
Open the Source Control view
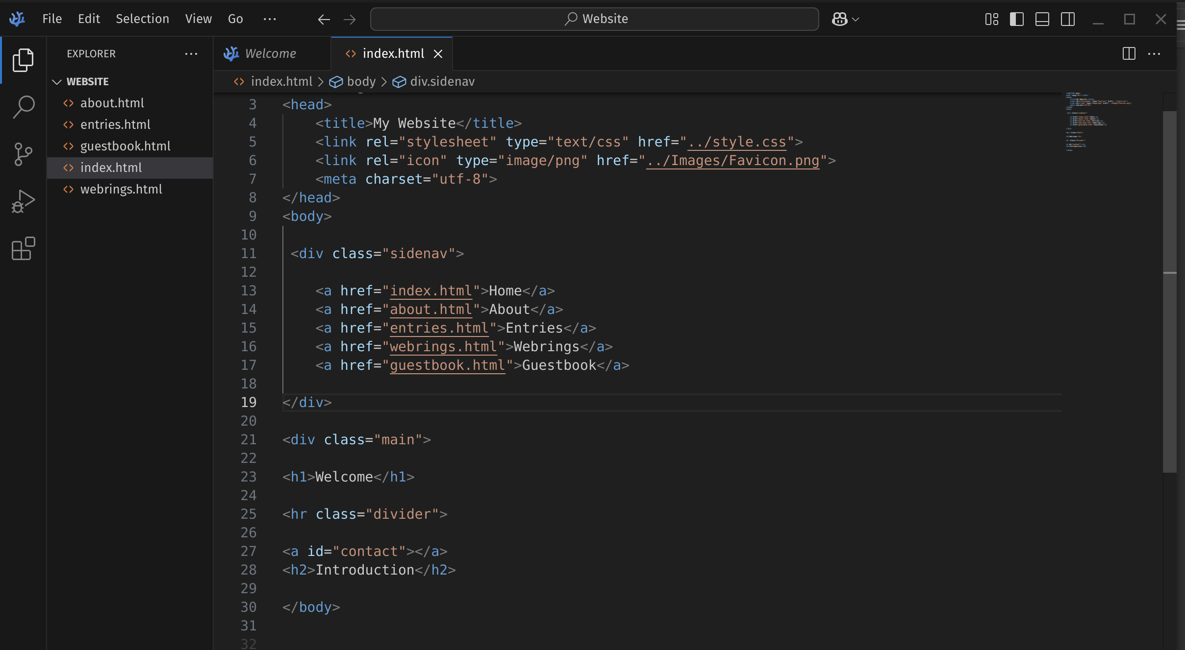tap(23, 154)
